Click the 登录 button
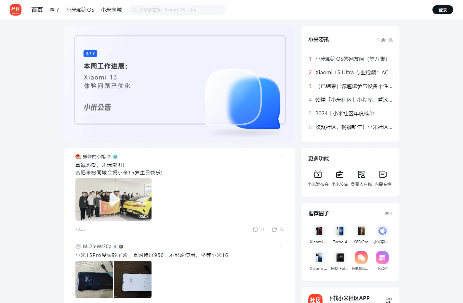The image size is (463, 303). (443, 10)
